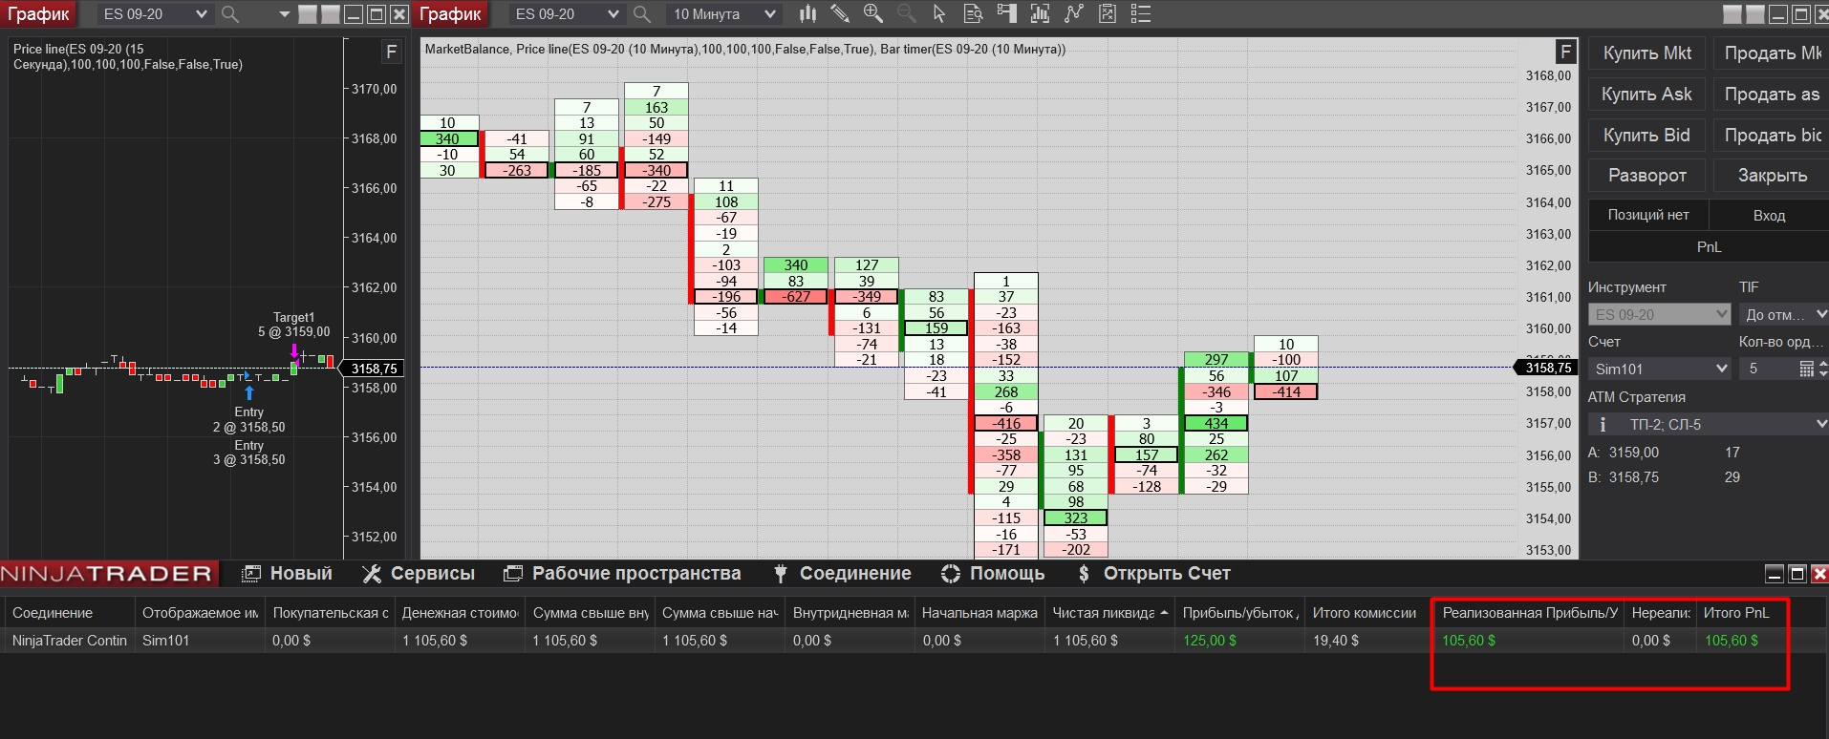
Task: Open the bar type chart style icon
Action: 808,13
